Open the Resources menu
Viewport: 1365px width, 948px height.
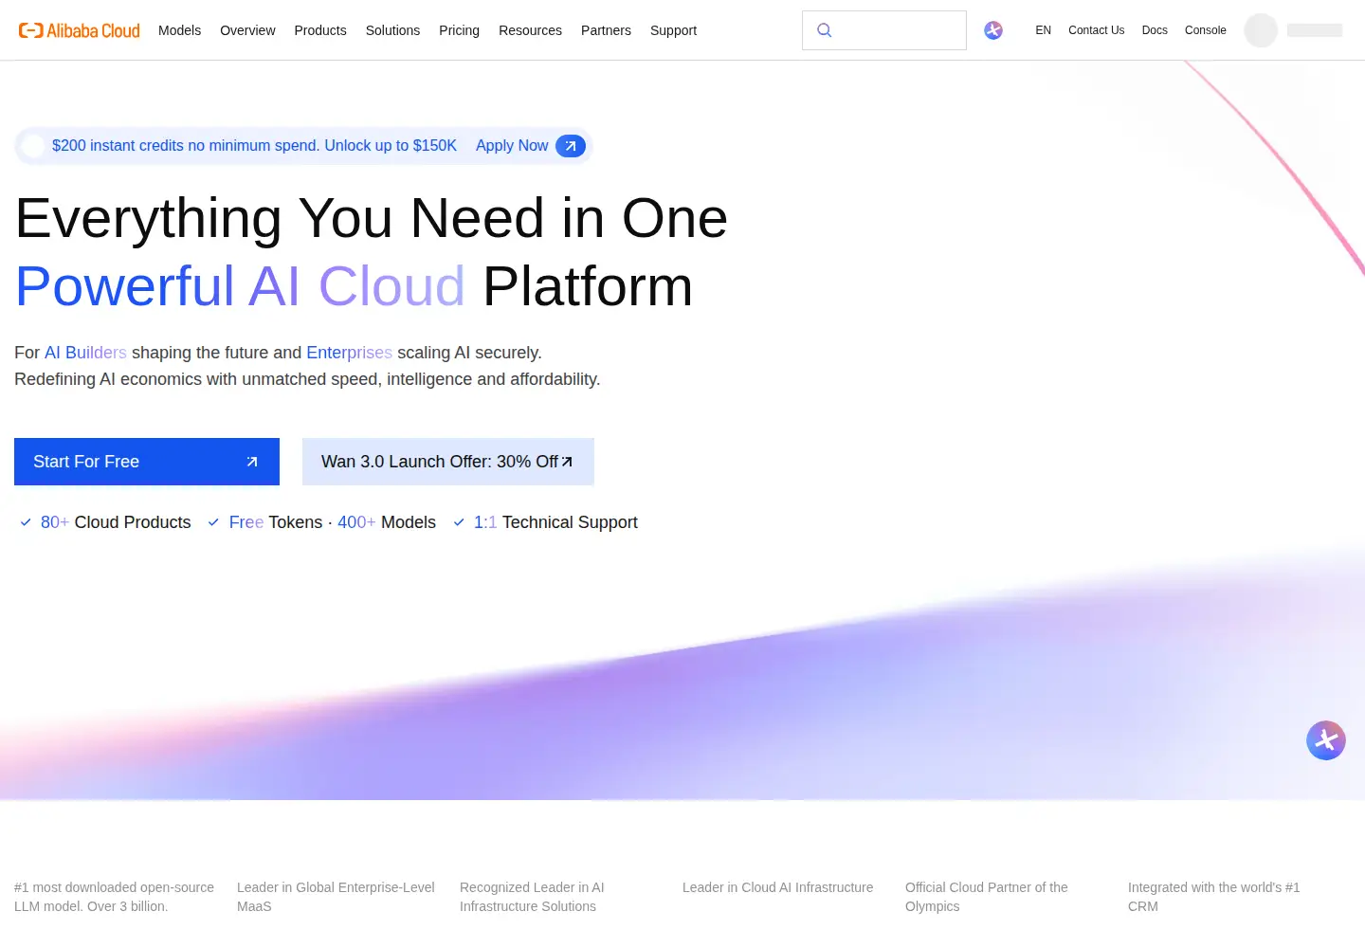(x=530, y=30)
